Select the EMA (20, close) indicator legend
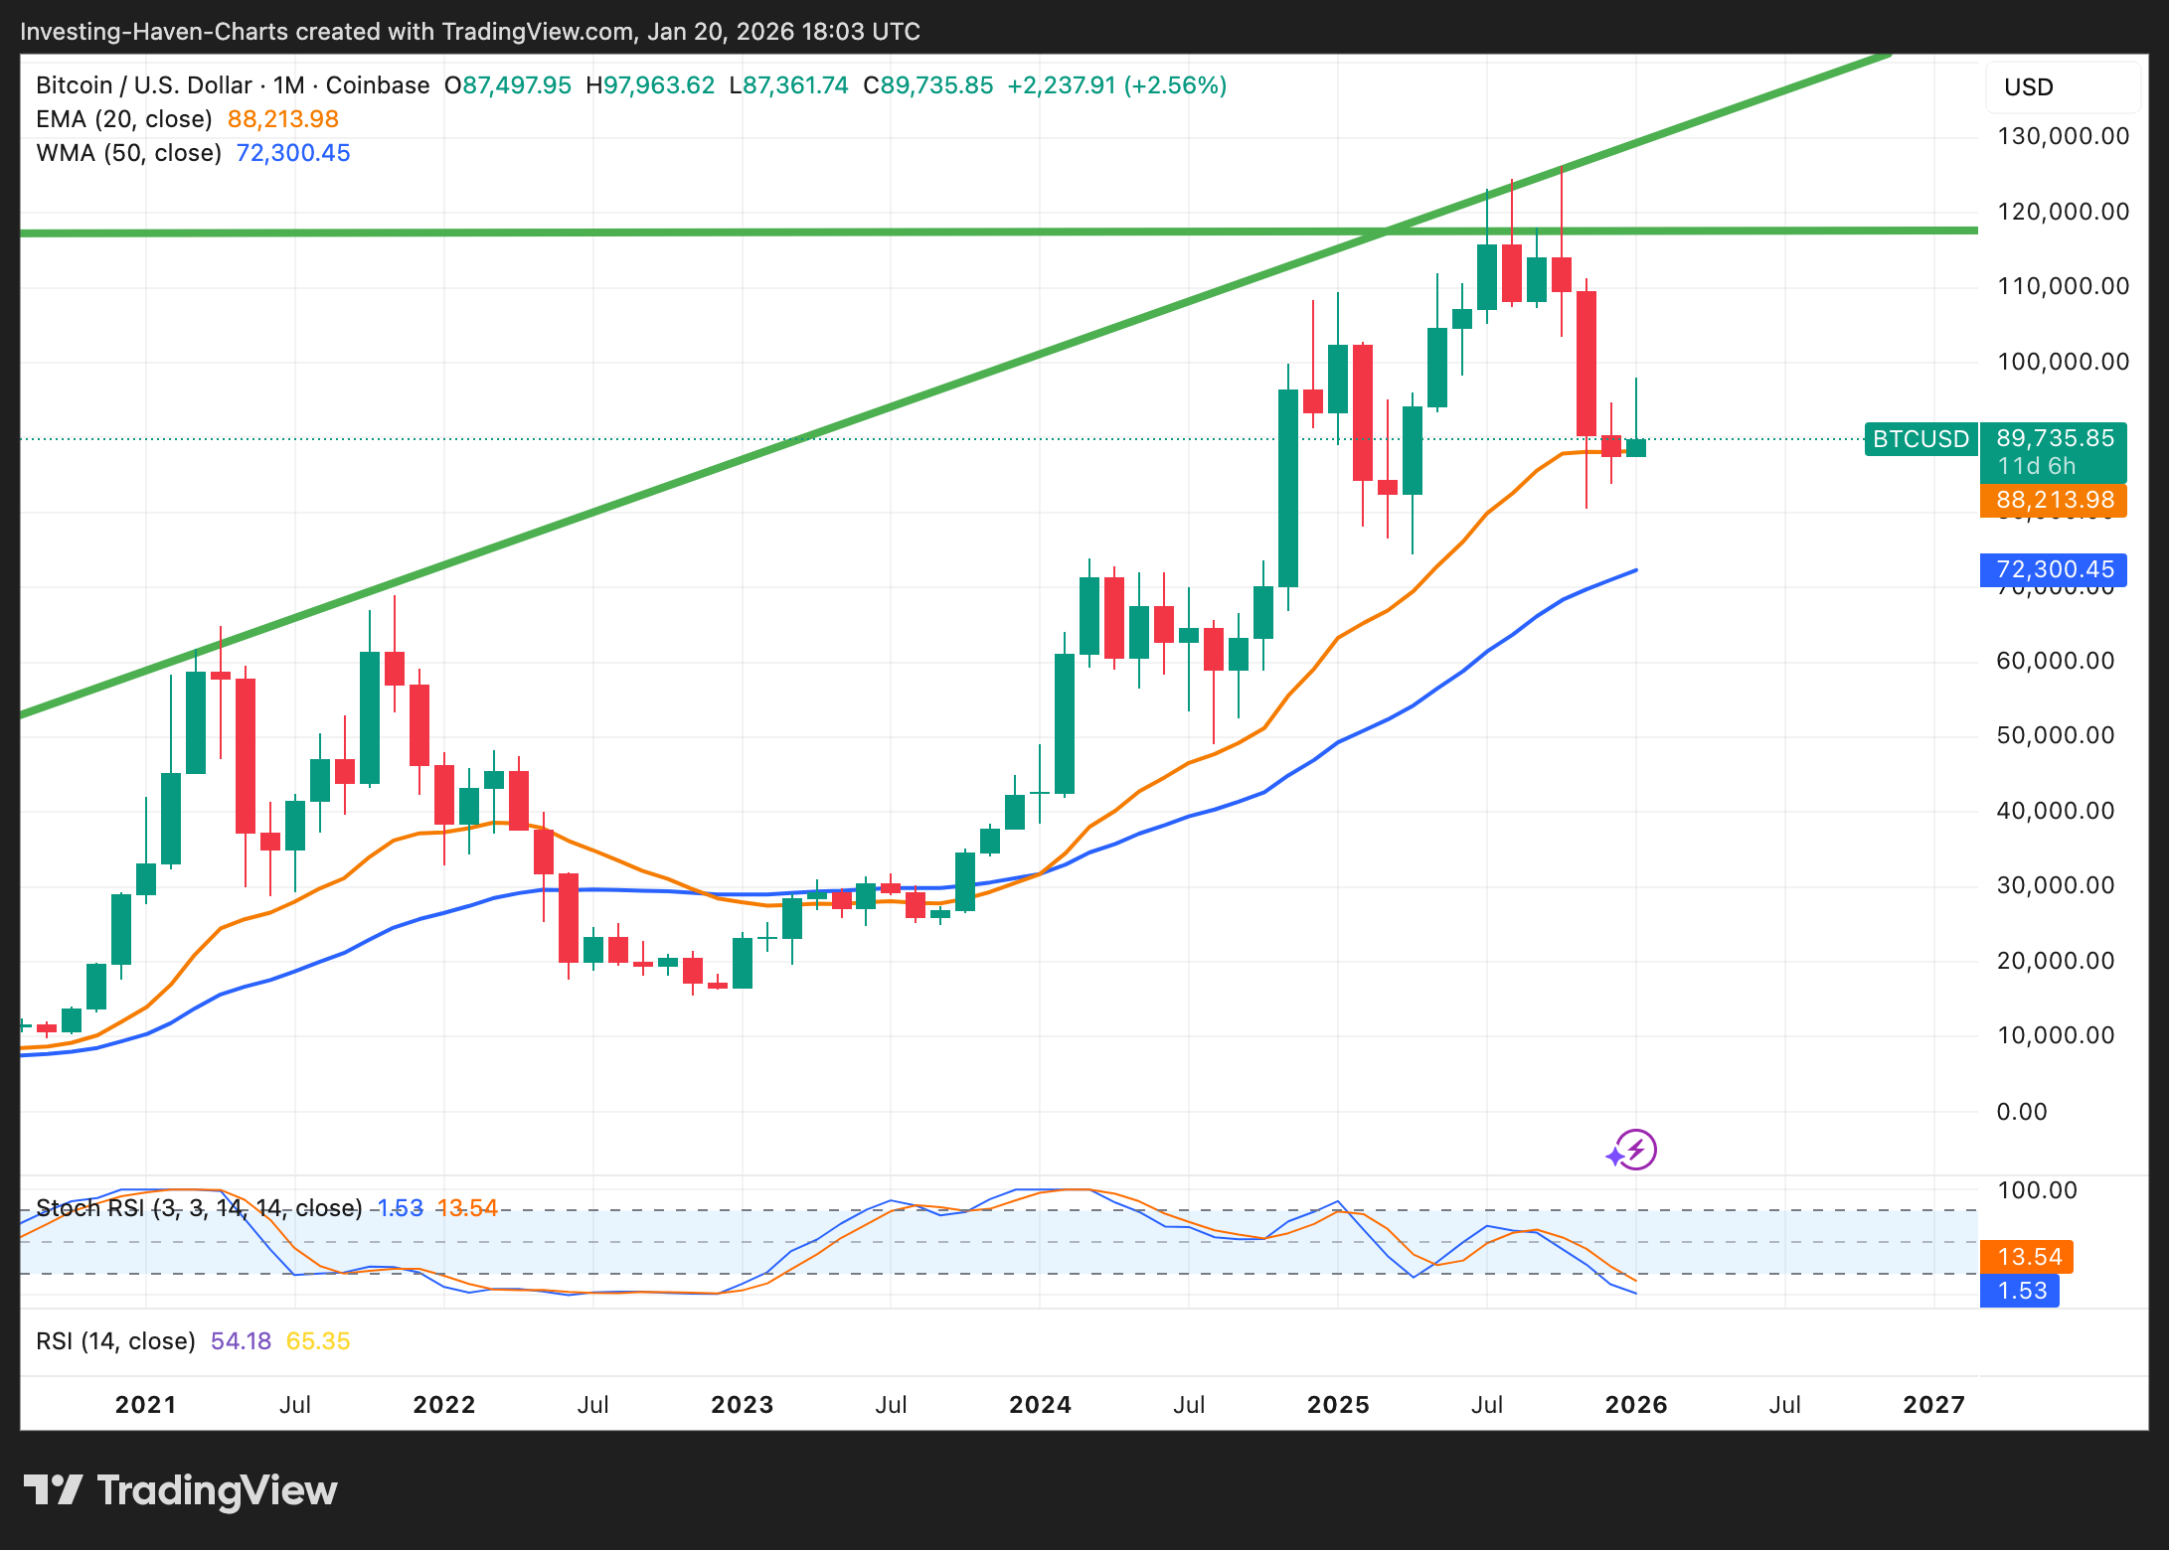 124,119
